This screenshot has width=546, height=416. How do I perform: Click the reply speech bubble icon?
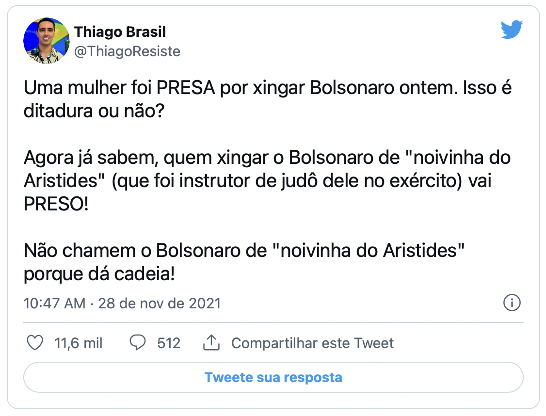(x=138, y=343)
